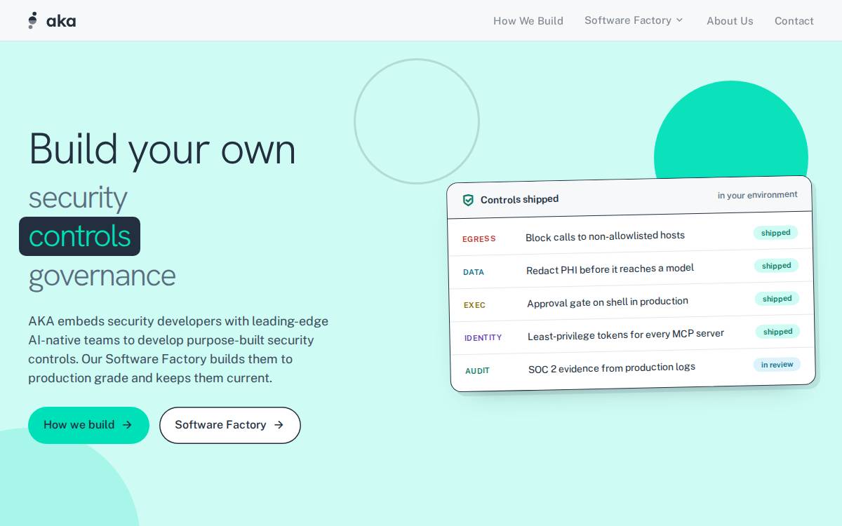
Task: Click the arrow in outlined Software Factory button
Action: coord(279,425)
